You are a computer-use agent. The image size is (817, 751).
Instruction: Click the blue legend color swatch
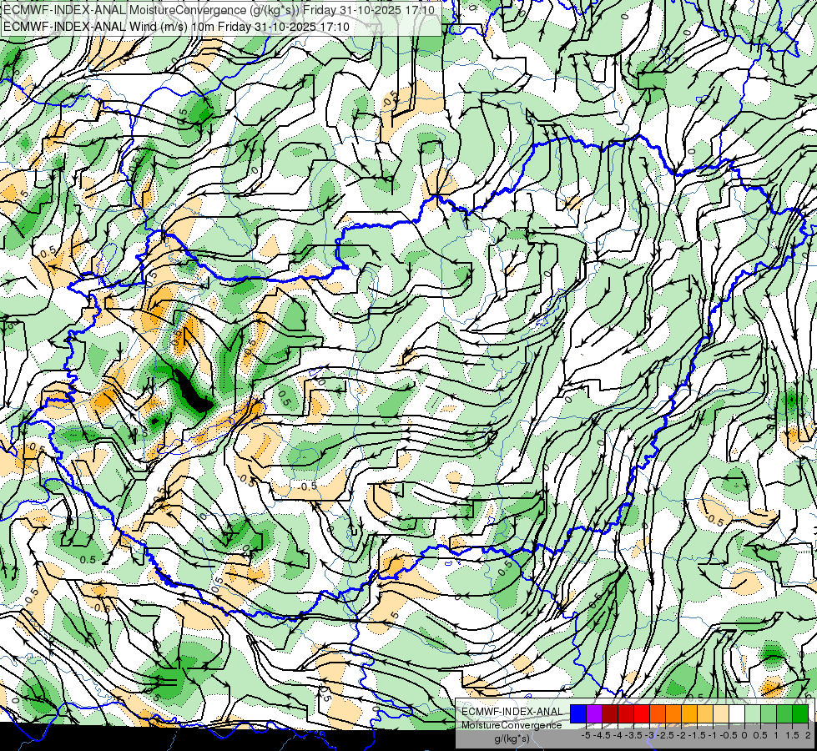[578, 713]
